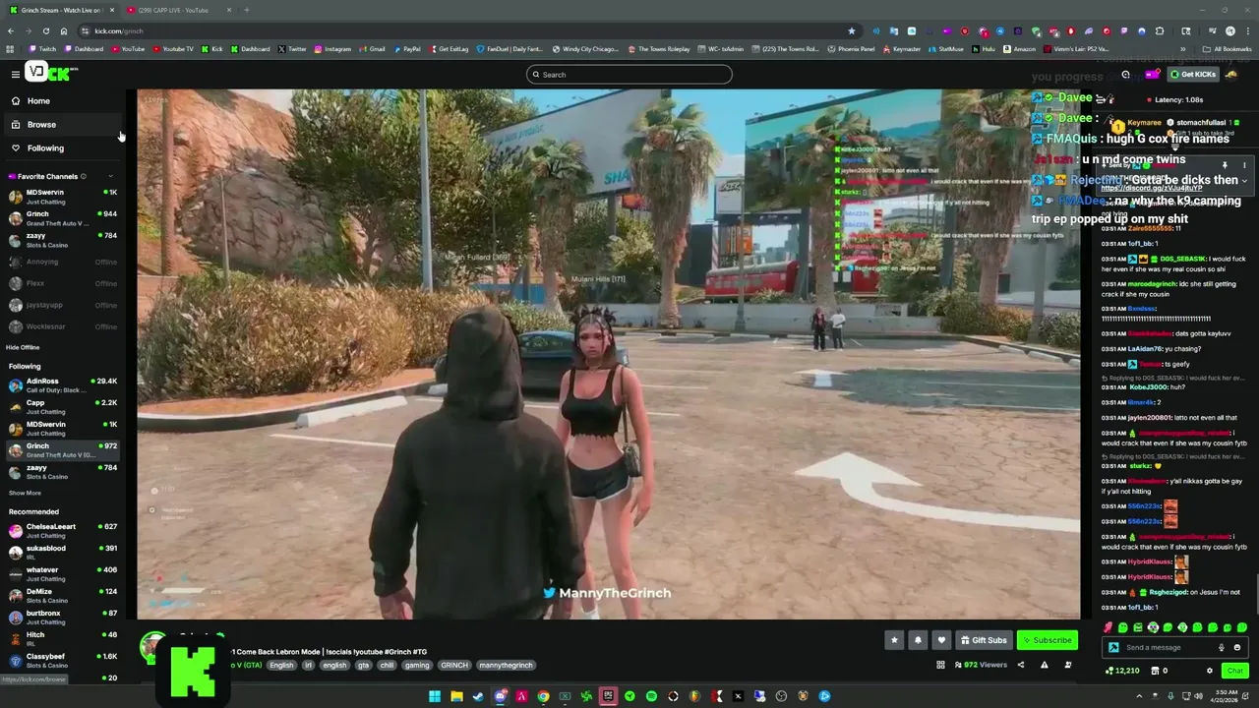
Task: Open the Twitch bookmark
Action: point(43,49)
